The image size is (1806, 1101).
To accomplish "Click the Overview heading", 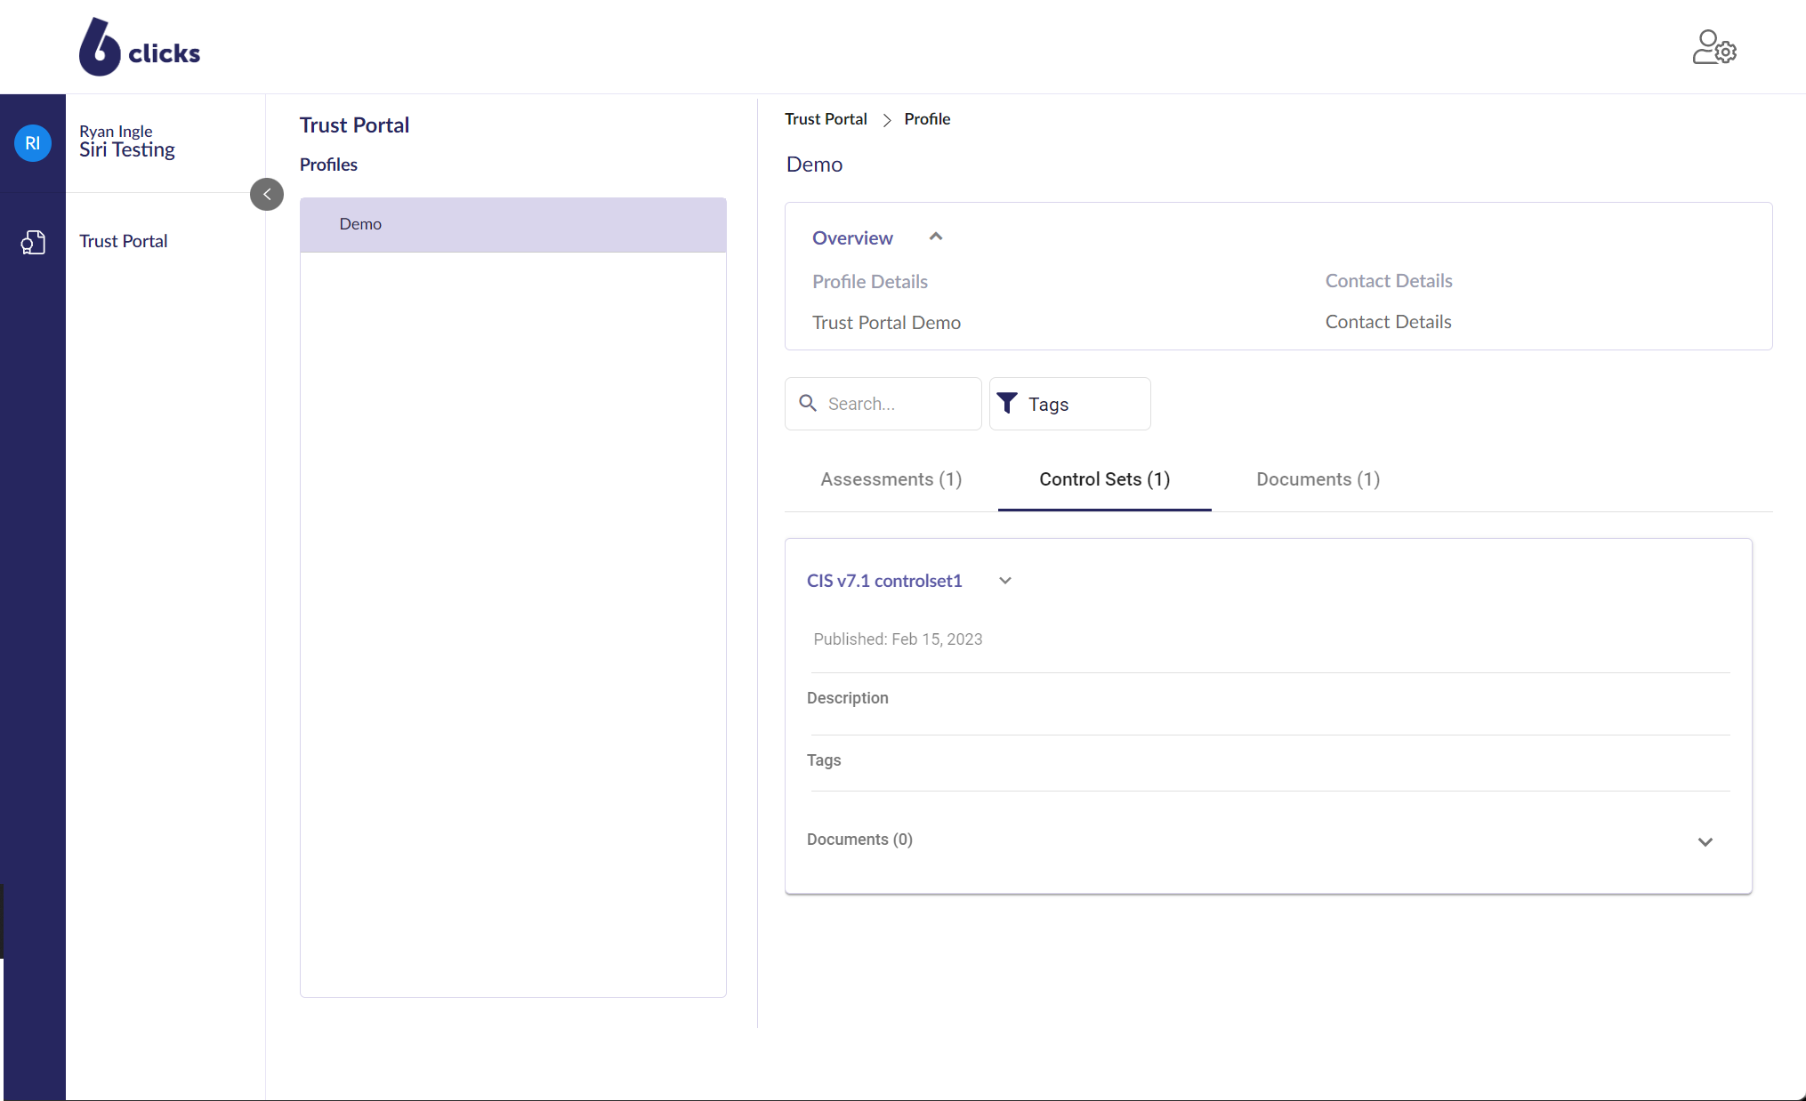I will (852, 237).
